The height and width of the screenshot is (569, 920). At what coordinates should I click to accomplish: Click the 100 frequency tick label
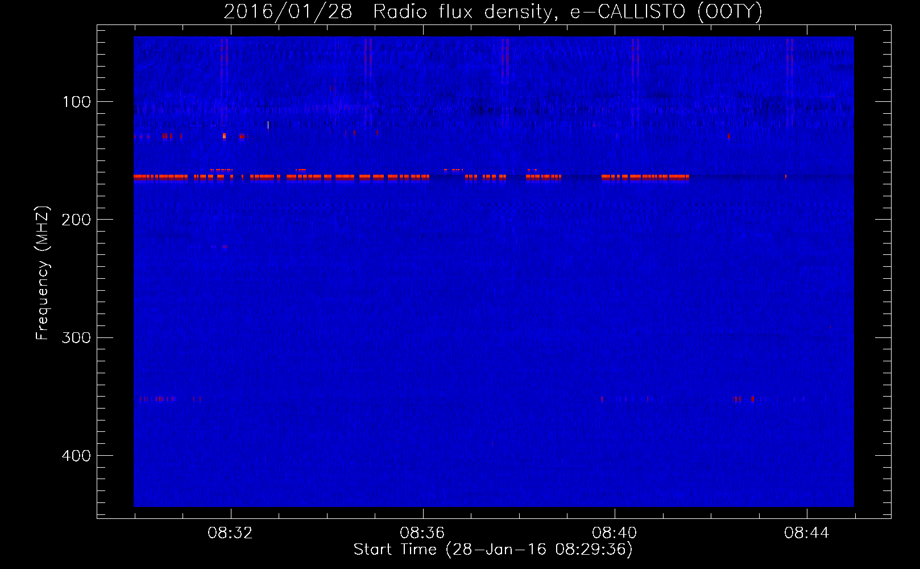76,102
